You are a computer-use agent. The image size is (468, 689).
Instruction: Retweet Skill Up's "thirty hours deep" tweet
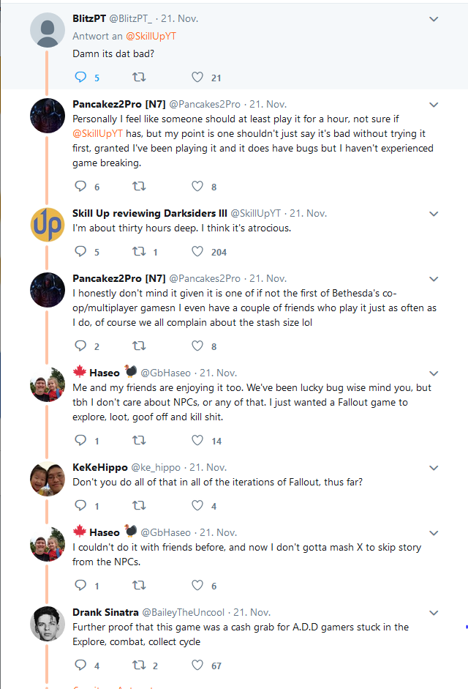(138, 252)
